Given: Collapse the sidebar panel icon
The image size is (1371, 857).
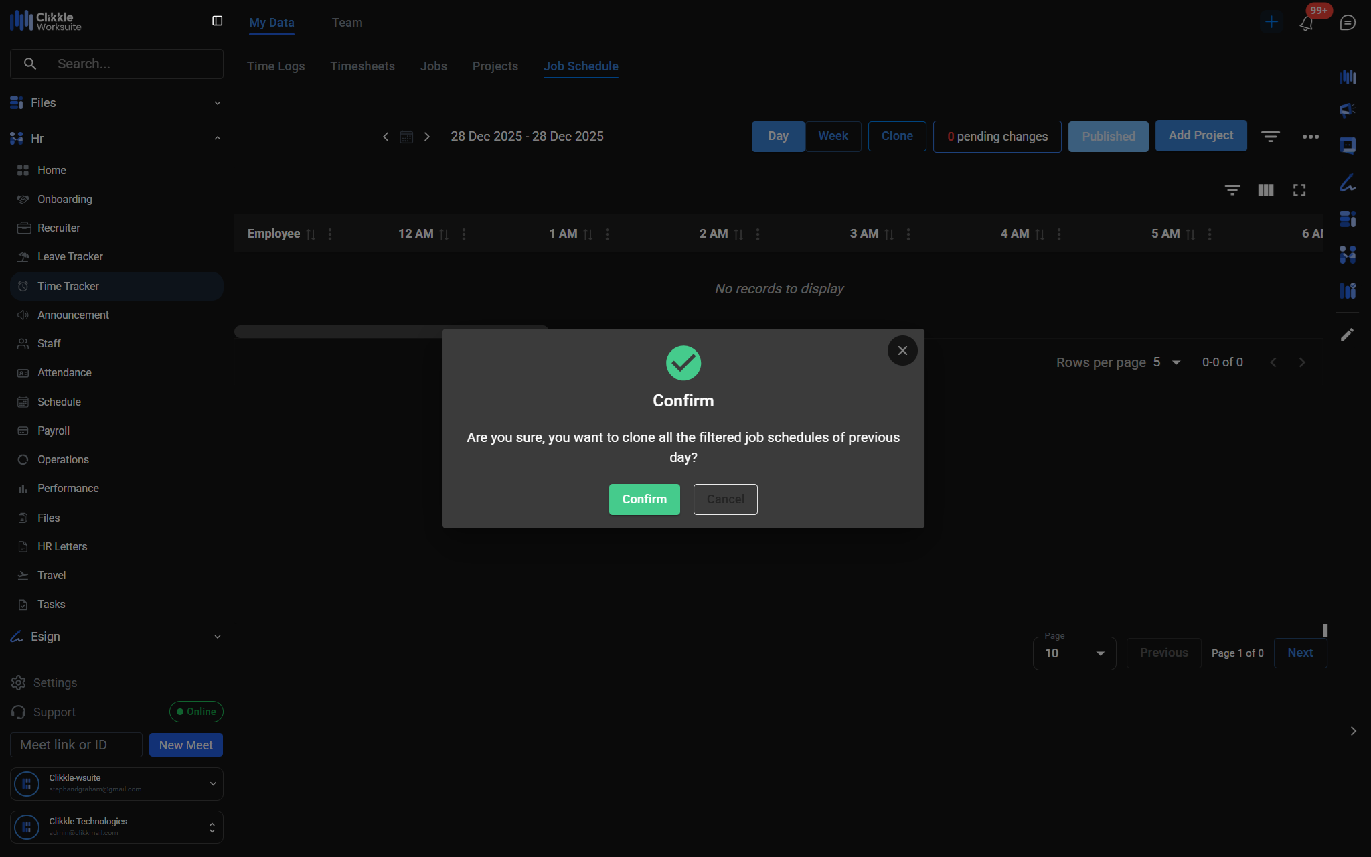Looking at the screenshot, I should [217, 21].
